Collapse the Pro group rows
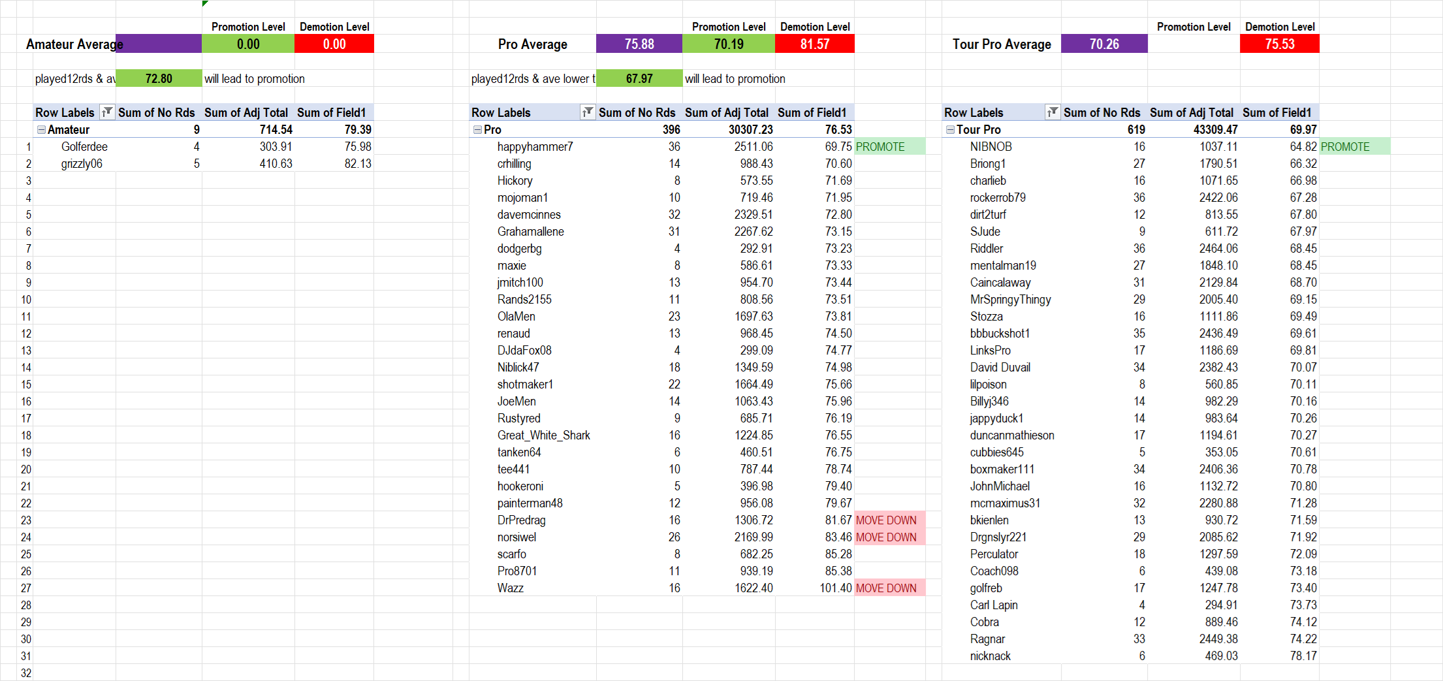 [477, 130]
